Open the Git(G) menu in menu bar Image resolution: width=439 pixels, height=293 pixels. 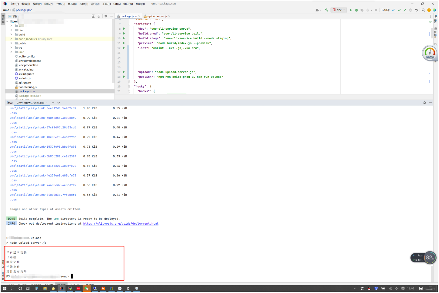coord(117,4)
